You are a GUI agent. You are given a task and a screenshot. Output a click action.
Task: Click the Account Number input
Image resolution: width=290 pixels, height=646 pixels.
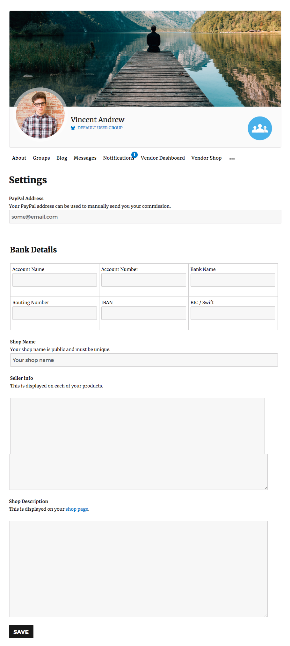pyautogui.click(x=144, y=280)
